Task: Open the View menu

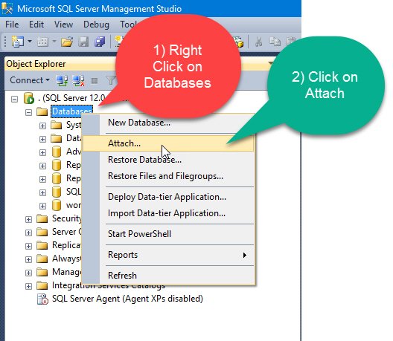Action: point(64,25)
